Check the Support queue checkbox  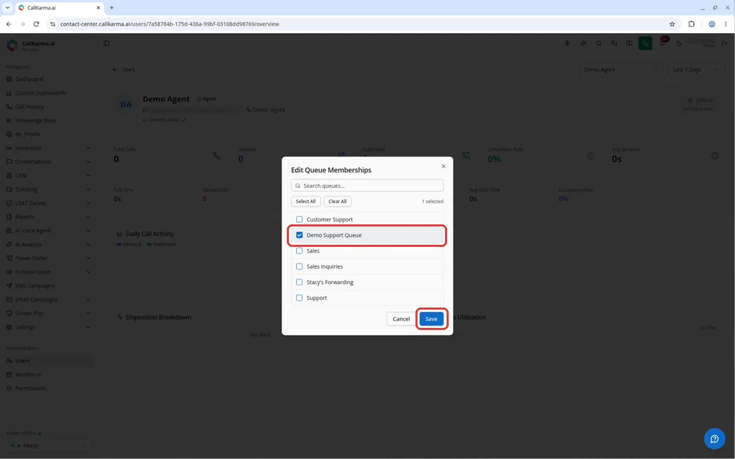(300, 298)
